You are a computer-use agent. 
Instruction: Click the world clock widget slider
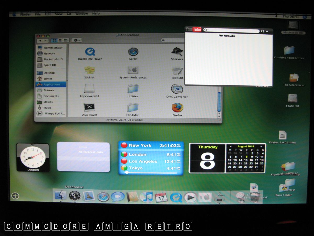click(x=127, y=173)
